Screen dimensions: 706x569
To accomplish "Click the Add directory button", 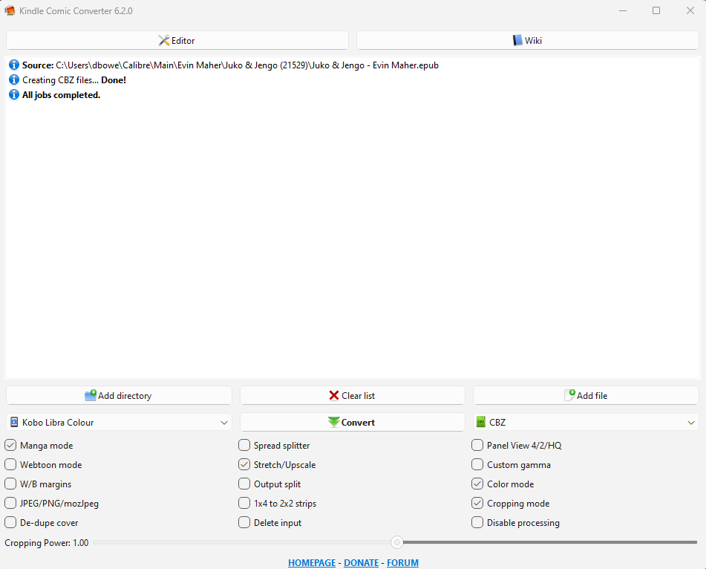I will [119, 396].
